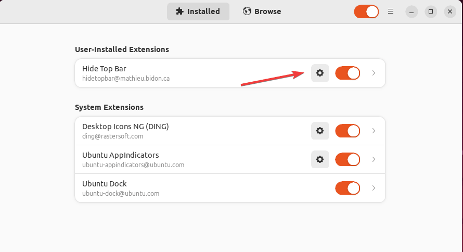This screenshot has height=252, width=463.
Task: Expand Ubuntu AppIndicators details chevron
Action: (x=374, y=159)
